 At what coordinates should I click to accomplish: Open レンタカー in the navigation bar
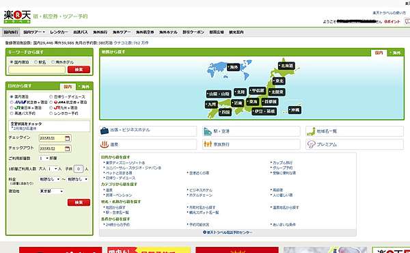point(59,32)
